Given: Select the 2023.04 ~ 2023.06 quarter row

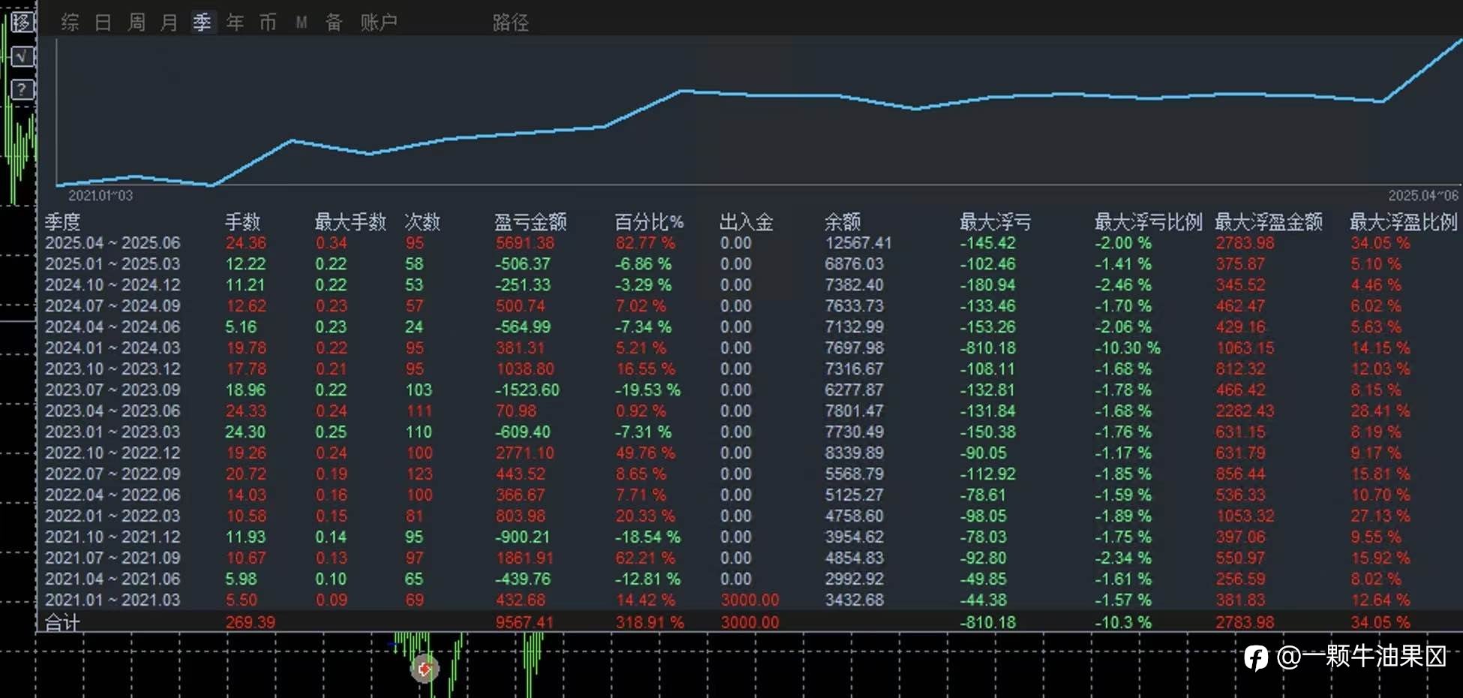Looking at the screenshot, I should click(x=749, y=411).
